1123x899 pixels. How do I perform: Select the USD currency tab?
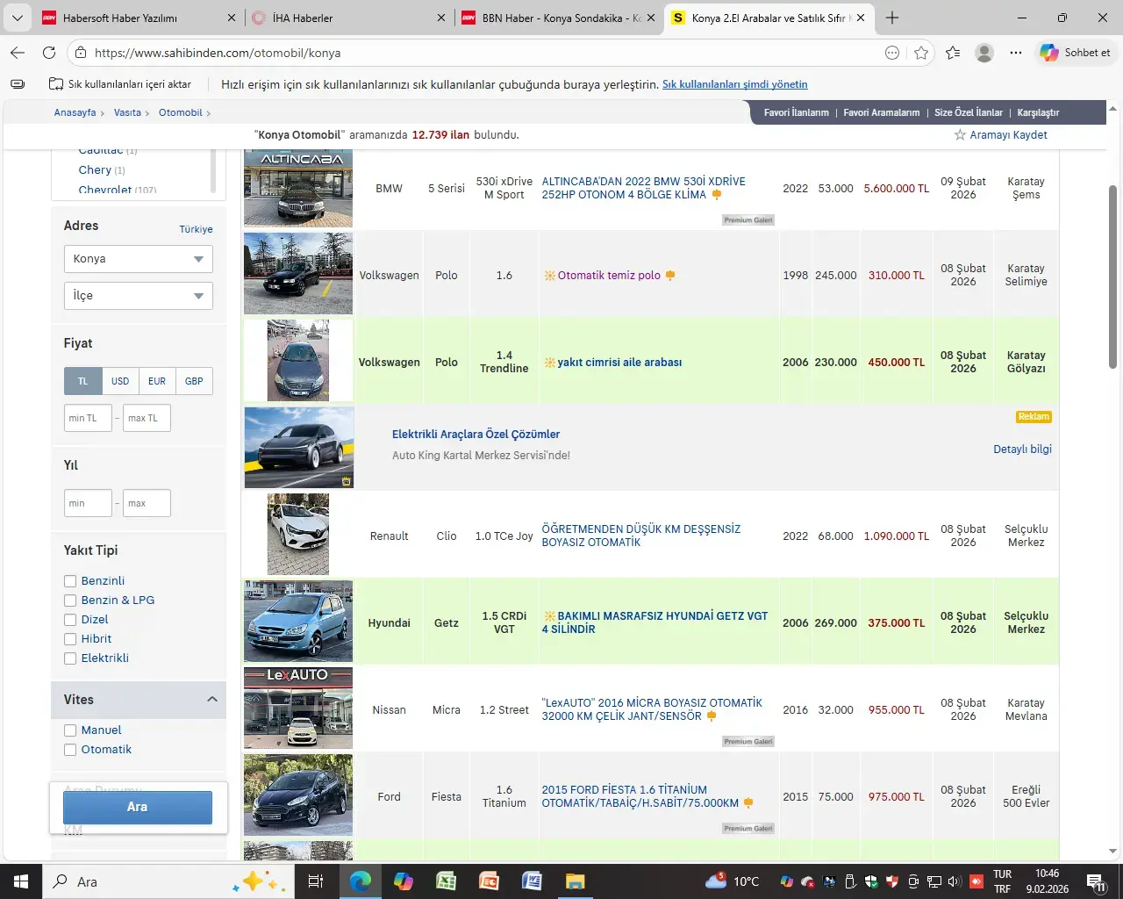[120, 381]
